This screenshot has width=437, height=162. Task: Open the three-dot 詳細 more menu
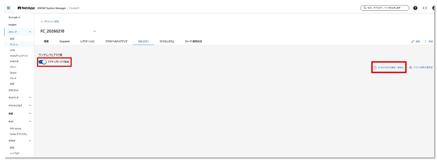pos(425,41)
